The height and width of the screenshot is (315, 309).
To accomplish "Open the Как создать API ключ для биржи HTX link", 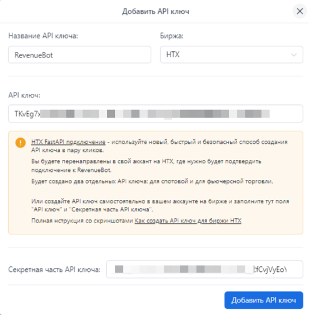I will [188, 221].
